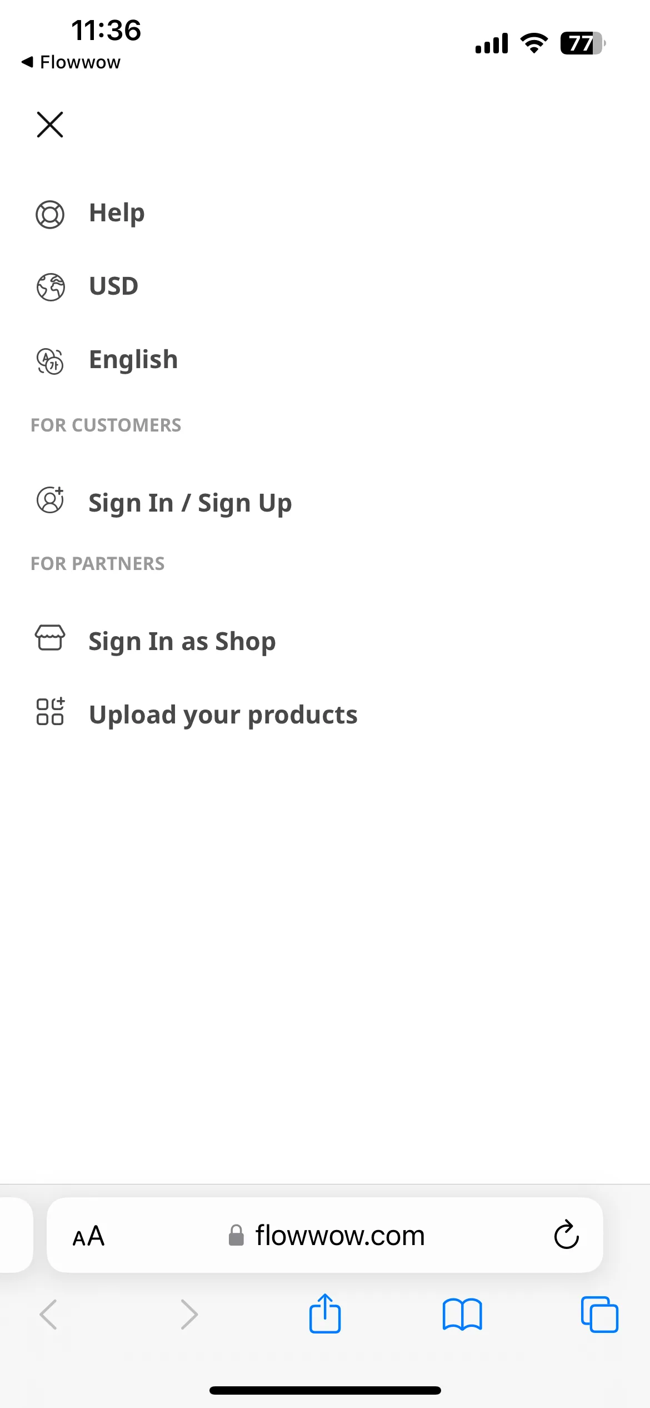Close the menu with the X icon
The width and height of the screenshot is (650, 1408).
tap(50, 125)
